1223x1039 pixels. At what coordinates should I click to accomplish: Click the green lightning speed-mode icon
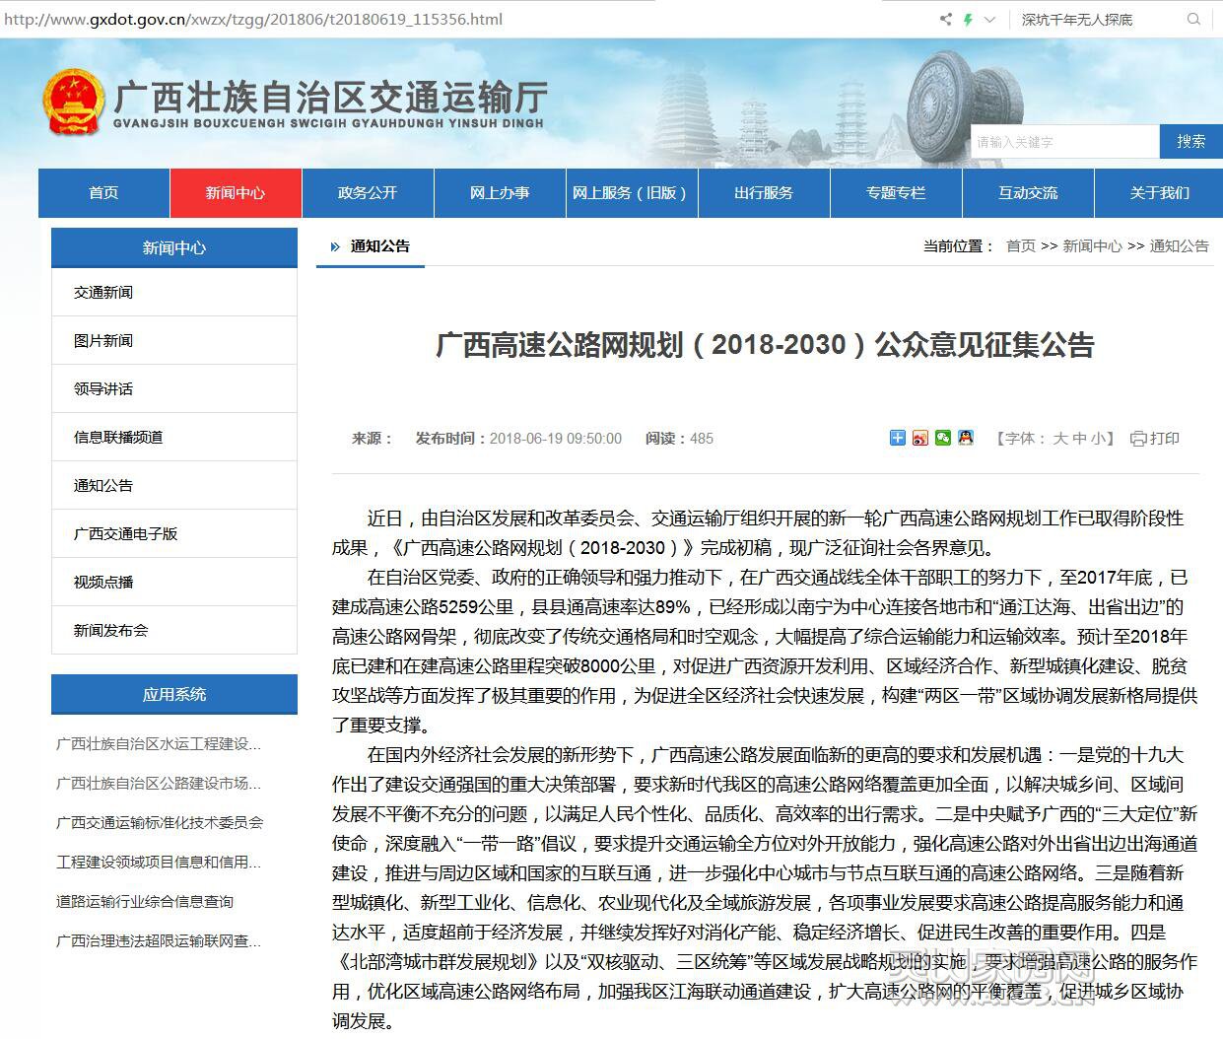[969, 19]
